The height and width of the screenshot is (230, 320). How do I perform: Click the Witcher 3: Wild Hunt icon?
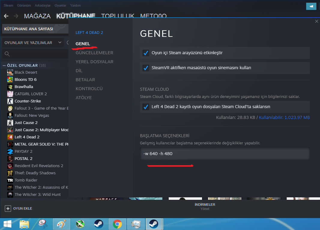(x=10, y=195)
